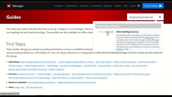The image size is (172, 97).
Task: Click the Structuring Accounts result heading
Action: [x=128, y=26]
